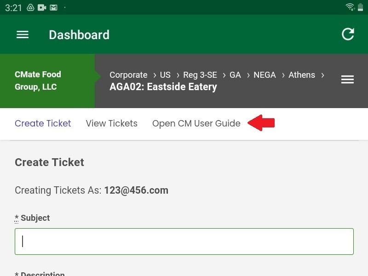The height and width of the screenshot is (276, 368).
Task: Open the CM User Guide
Action: 196,123
